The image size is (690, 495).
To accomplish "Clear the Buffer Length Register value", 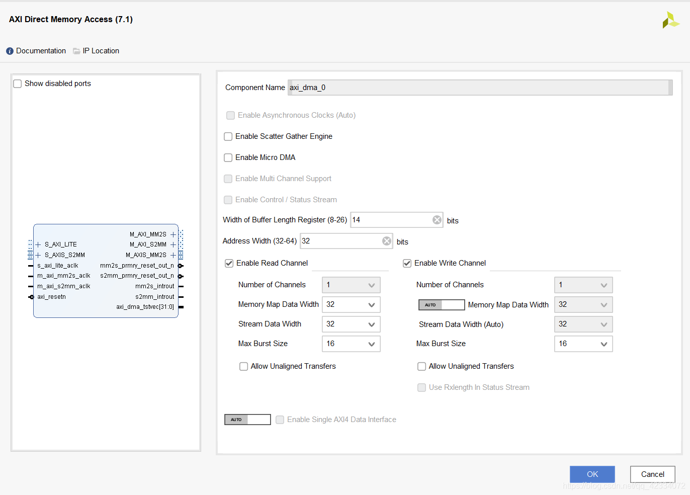I will tap(437, 220).
